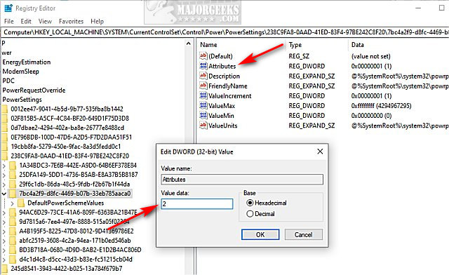
Task: Click folder icon of DefaultPowerSchemeValues
Action: tap(21, 203)
